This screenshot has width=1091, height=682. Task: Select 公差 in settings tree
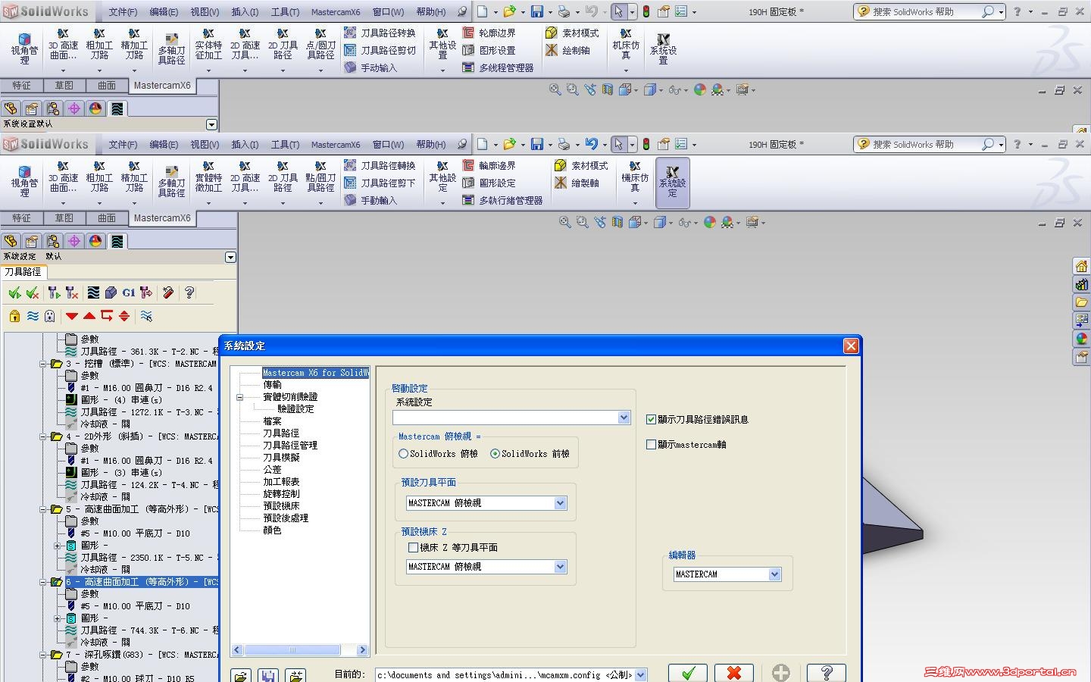tap(272, 470)
